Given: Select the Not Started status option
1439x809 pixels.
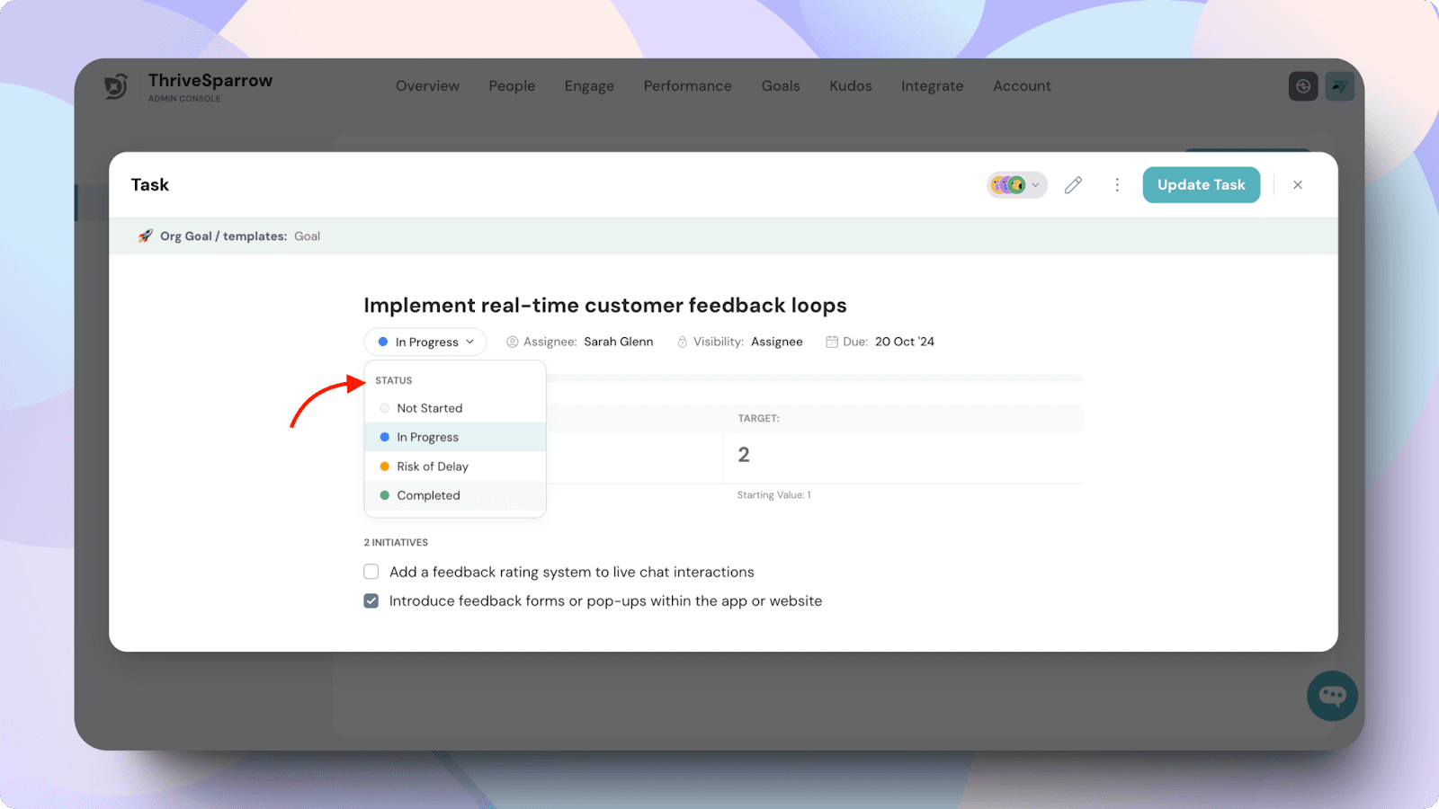Looking at the screenshot, I should pos(429,408).
